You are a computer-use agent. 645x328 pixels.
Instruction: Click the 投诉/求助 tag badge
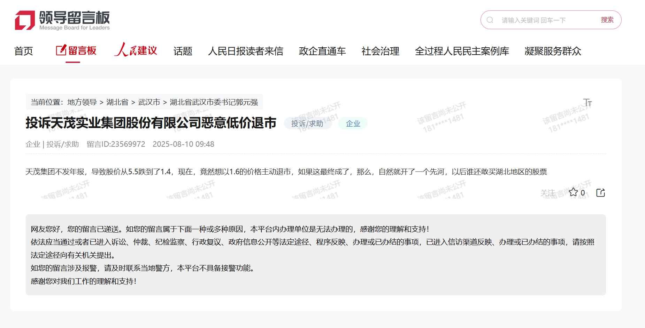coord(307,123)
